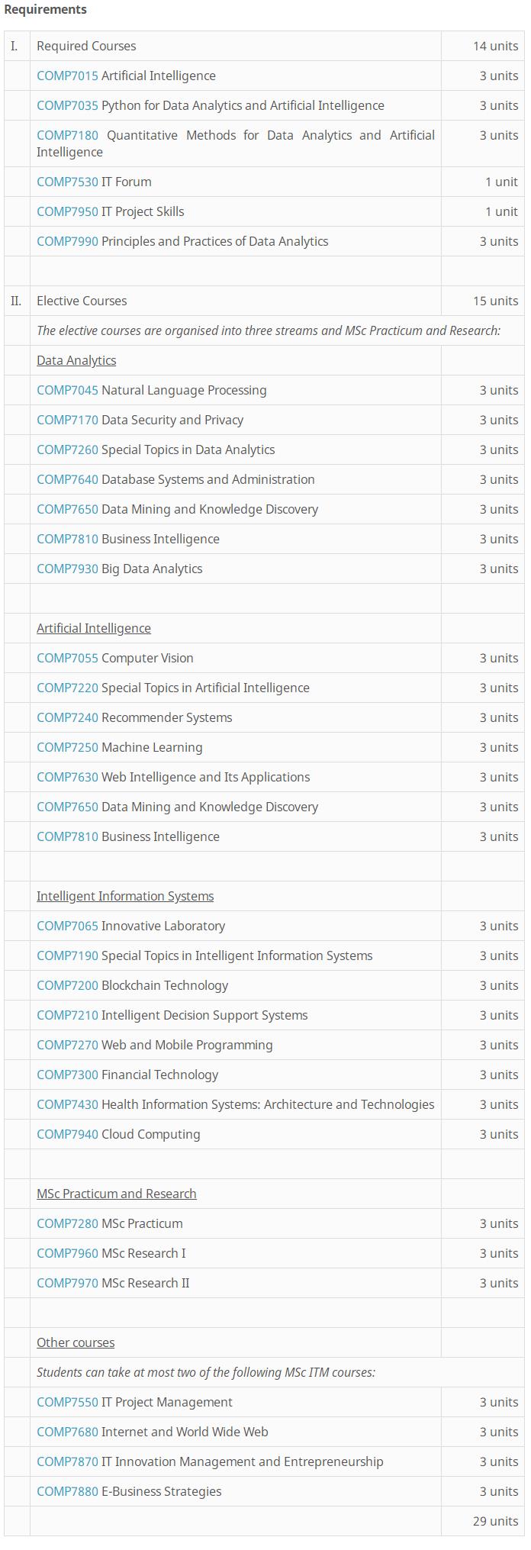Open COMP7950 IT Project Skills link
This screenshot has height=1550, width=531.
[x=67, y=211]
